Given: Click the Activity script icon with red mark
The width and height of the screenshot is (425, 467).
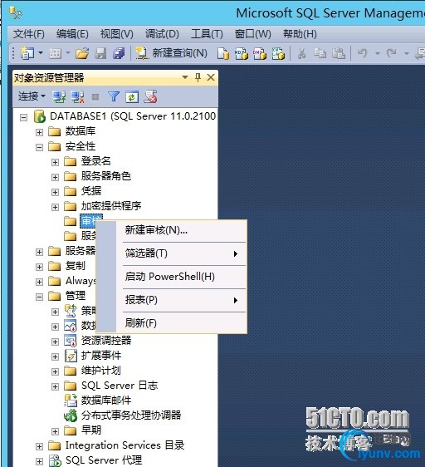Looking at the screenshot, I should click(x=150, y=96).
